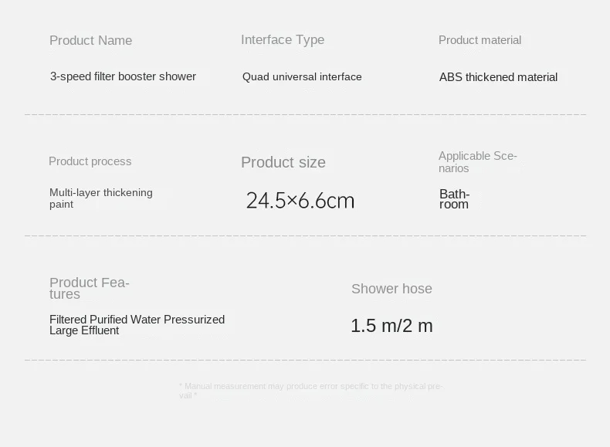Click the Product size heading
The width and height of the screenshot is (610, 447).
click(x=283, y=162)
